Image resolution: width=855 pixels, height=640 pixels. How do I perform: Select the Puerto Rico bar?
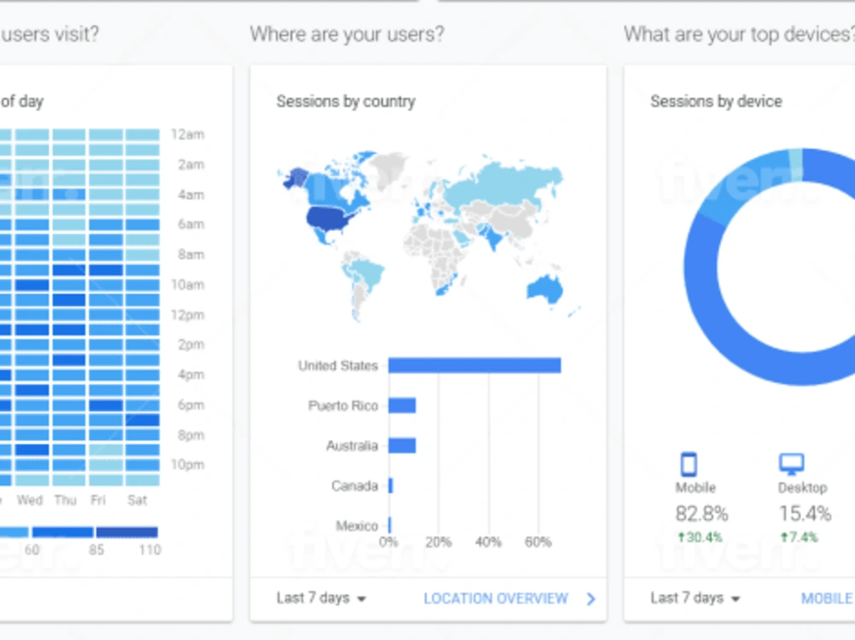coord(402,405)
